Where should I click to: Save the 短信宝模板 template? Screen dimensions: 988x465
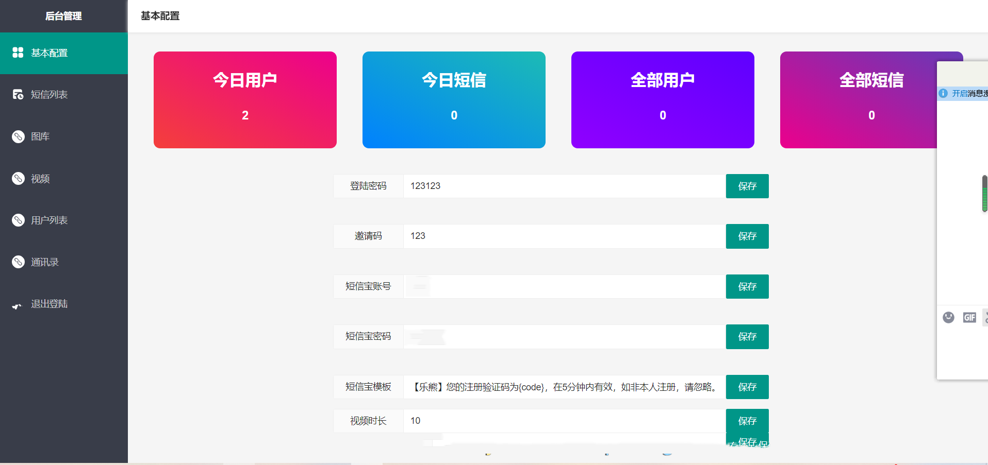coord(747,387)
